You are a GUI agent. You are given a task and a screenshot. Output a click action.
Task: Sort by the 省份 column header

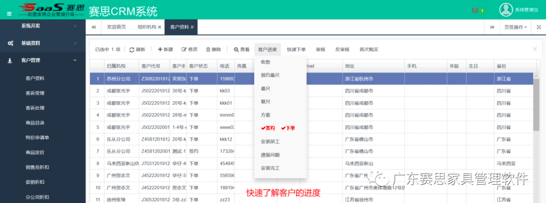point(515,66)
